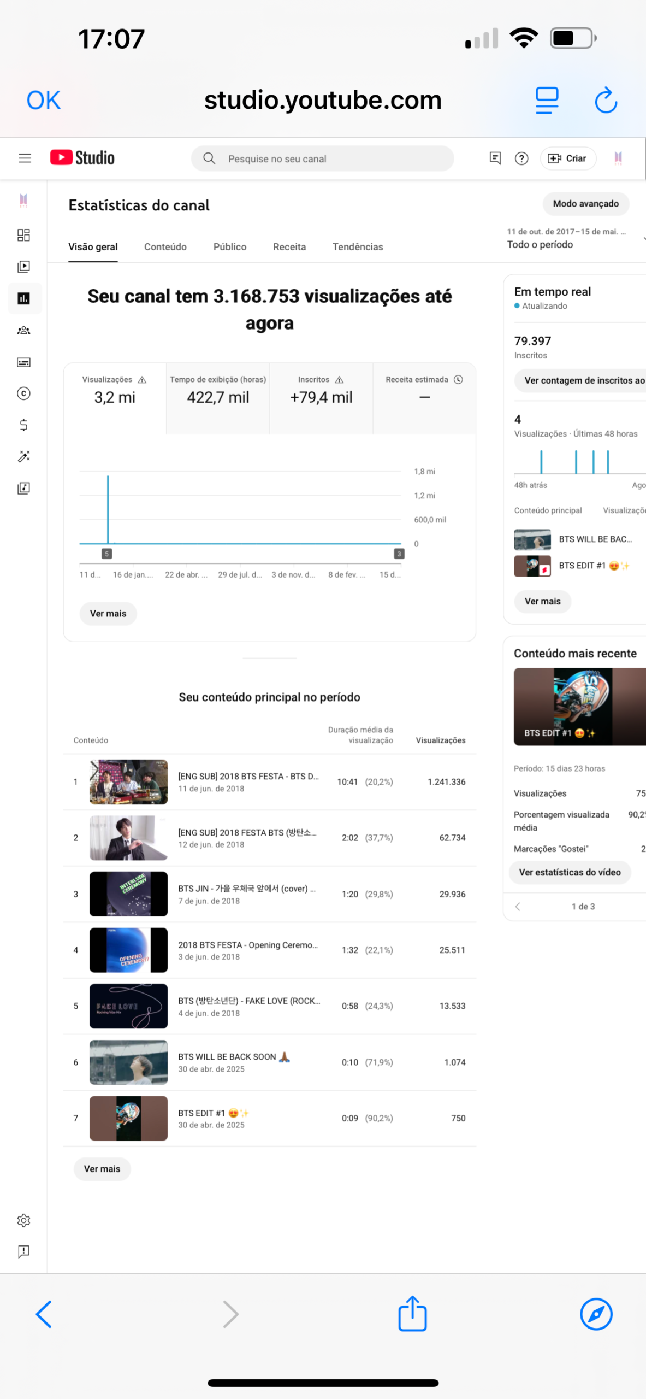This screenshot has width=646, height=1399.
Task: Open BTS EDIT #1 row title in table
Action: pos(214,1113)
